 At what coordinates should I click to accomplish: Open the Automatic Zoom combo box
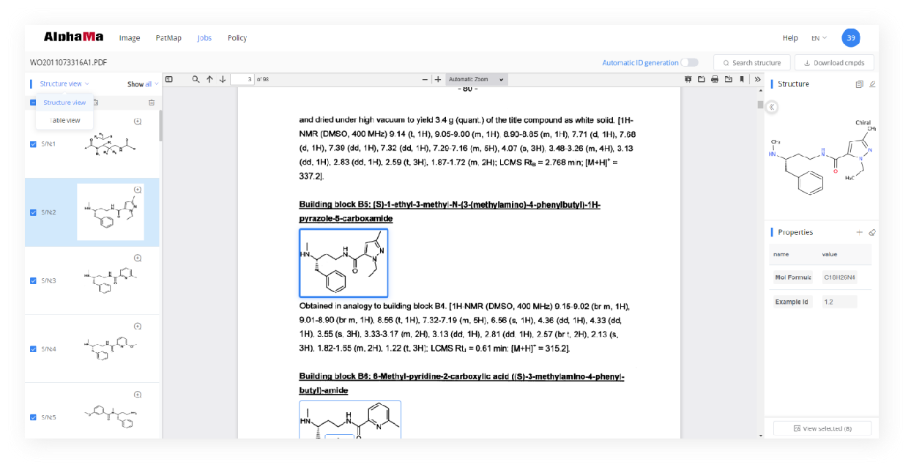pyautogui.click(x=477, y=79)
